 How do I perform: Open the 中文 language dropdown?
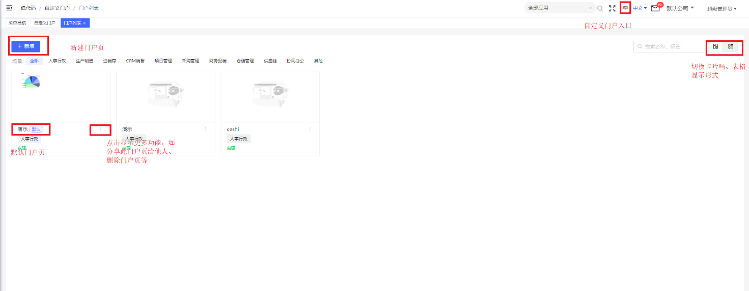pos(640,8)
